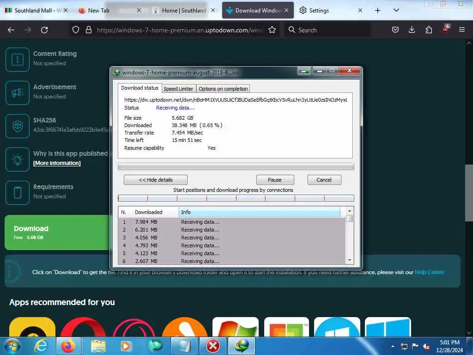This screenshot has height=355, width=473.
Task: Open Firefox downloads panel arrow
Action: (412, 30)
